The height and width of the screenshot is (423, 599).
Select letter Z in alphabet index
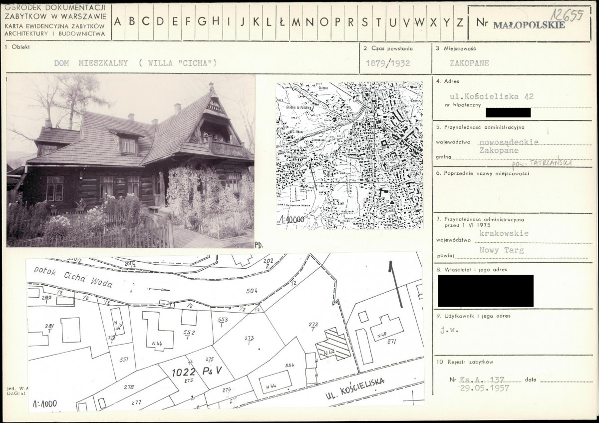coord(460,22)
